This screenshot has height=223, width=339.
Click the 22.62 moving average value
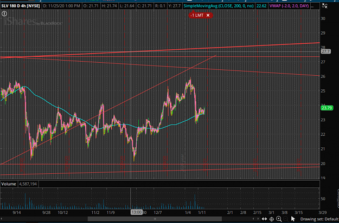tap(261, 6)
